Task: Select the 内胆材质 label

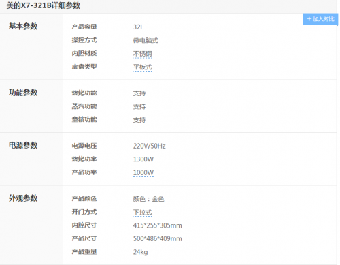Action: [84, 53]
